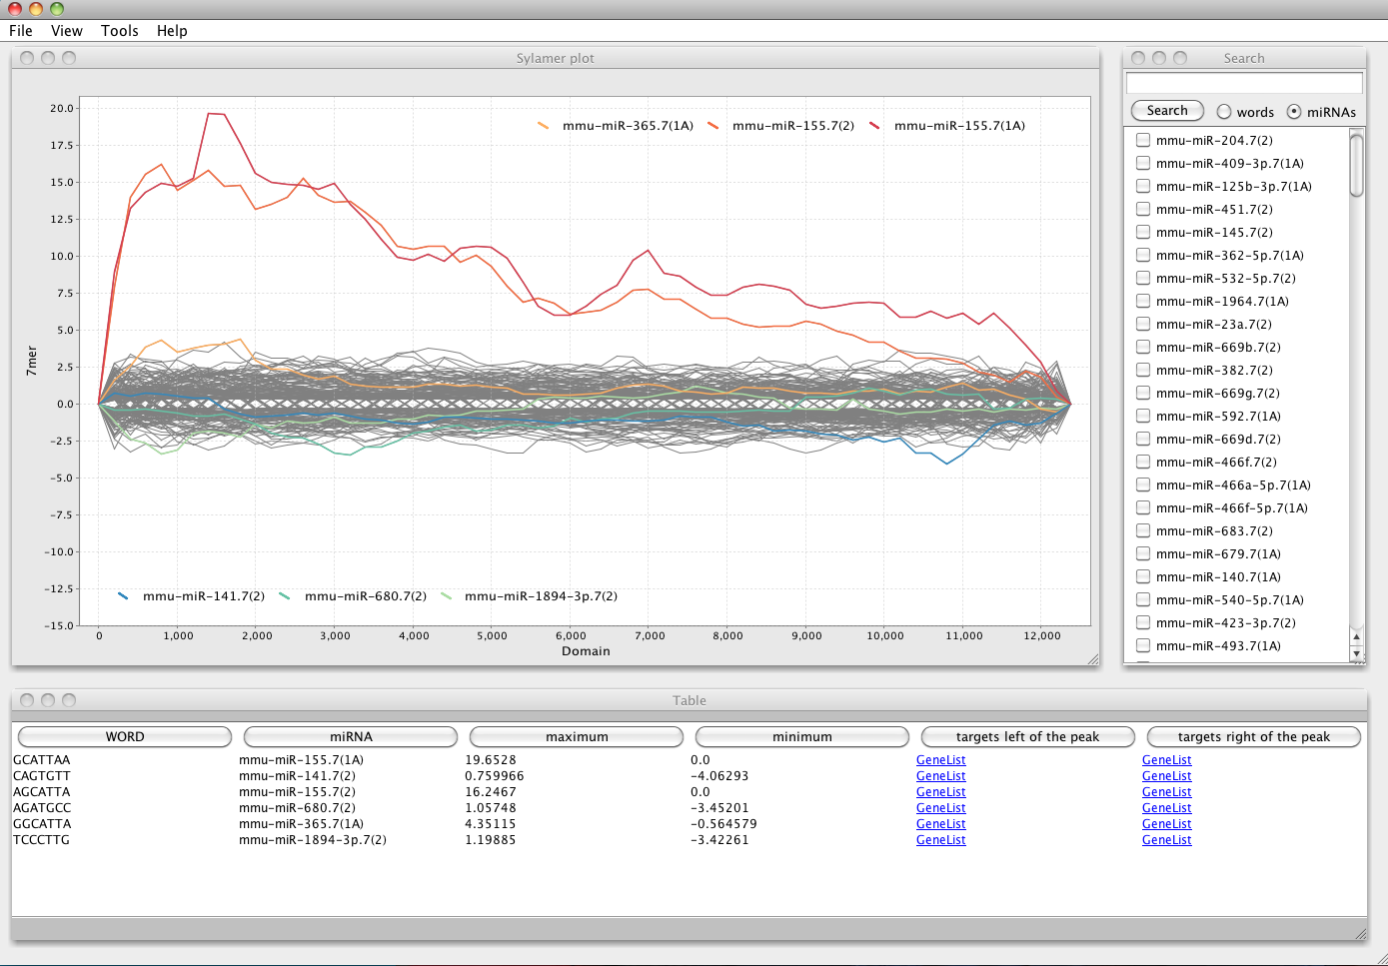Screen dimensions: 1388x966
Task: Open left-peak GeneList for TCCCTTG row
Action: [x=941, y=840]
